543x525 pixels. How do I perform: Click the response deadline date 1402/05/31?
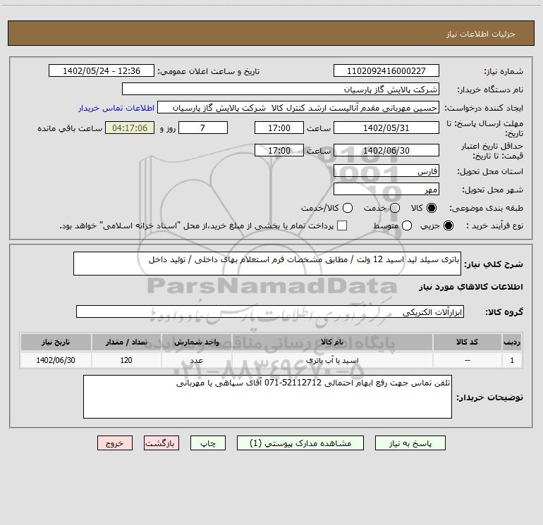pos(386,128)
